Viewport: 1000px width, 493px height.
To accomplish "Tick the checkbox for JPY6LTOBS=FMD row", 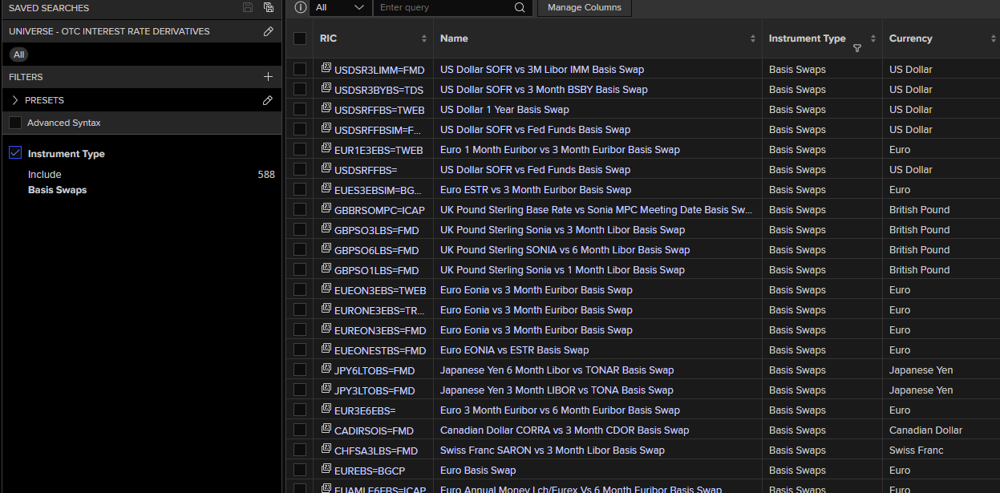I will 300,370.
